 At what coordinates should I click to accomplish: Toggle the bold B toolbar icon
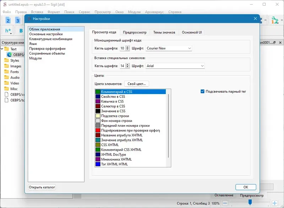tap(21, 31)
